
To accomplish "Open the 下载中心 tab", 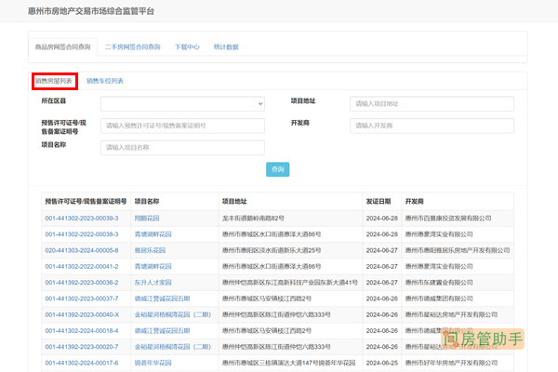I will pos(187,47).
